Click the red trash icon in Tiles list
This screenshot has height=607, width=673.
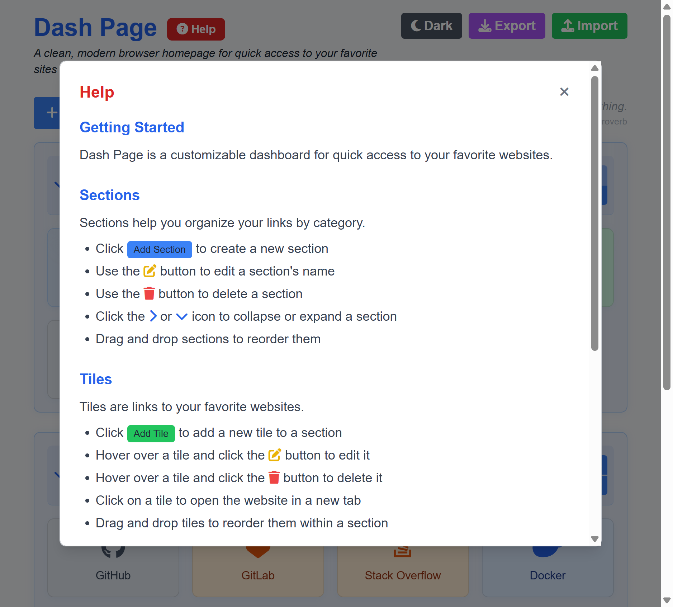click(x=274, y=477)
